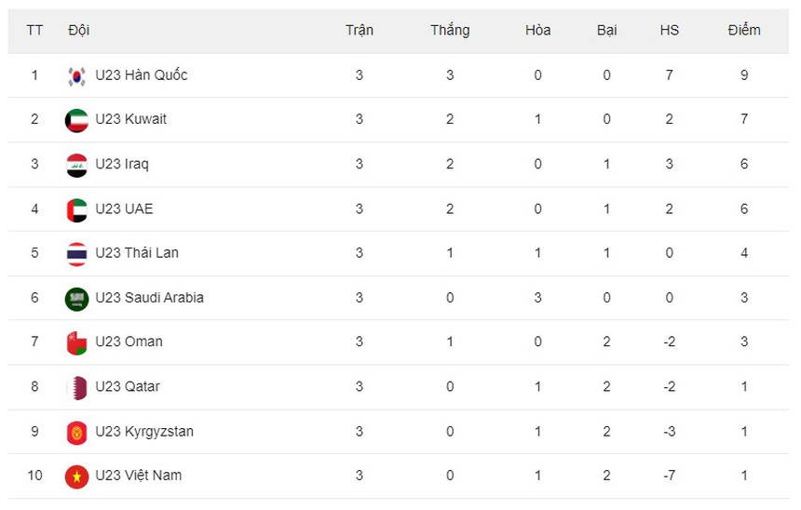Click the U23 Saudi Arabia team name

(x=149, y=298)
